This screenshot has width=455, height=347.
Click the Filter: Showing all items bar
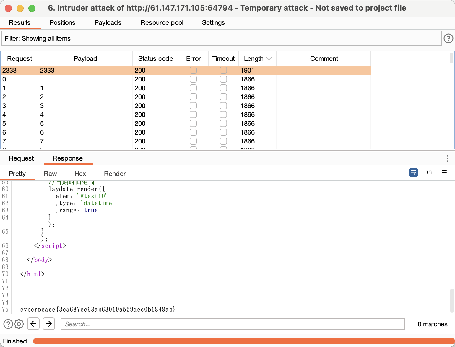pyautogui.click(x=221, y=39)
